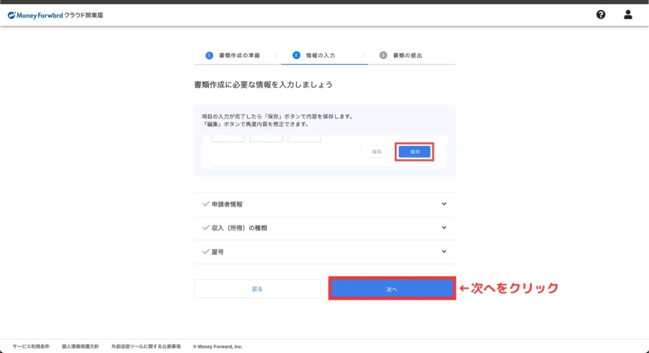Screen dimensions: 649x353
Task: Click the step 1 number circle
Action: [x=209, y=55]
